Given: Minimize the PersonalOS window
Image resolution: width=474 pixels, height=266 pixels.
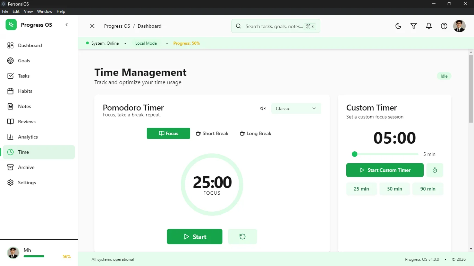Looking at the screenshot, I should [434, 4].
